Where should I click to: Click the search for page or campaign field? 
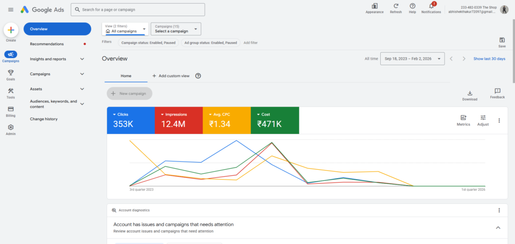click(138, 10)
